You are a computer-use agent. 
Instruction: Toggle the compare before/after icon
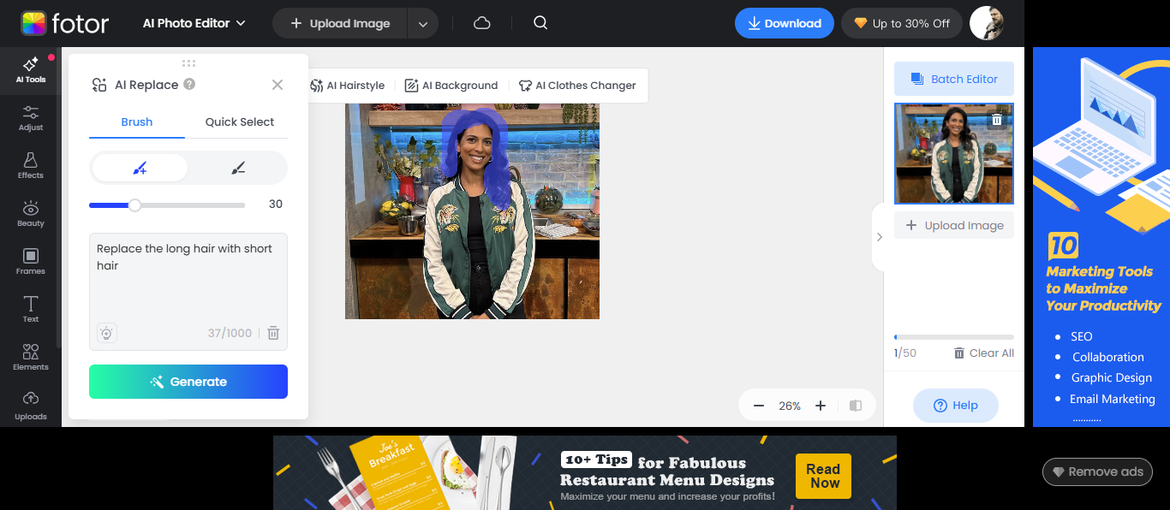[x=856, y=406]
